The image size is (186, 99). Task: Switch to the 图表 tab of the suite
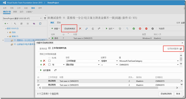coord(59,23)
